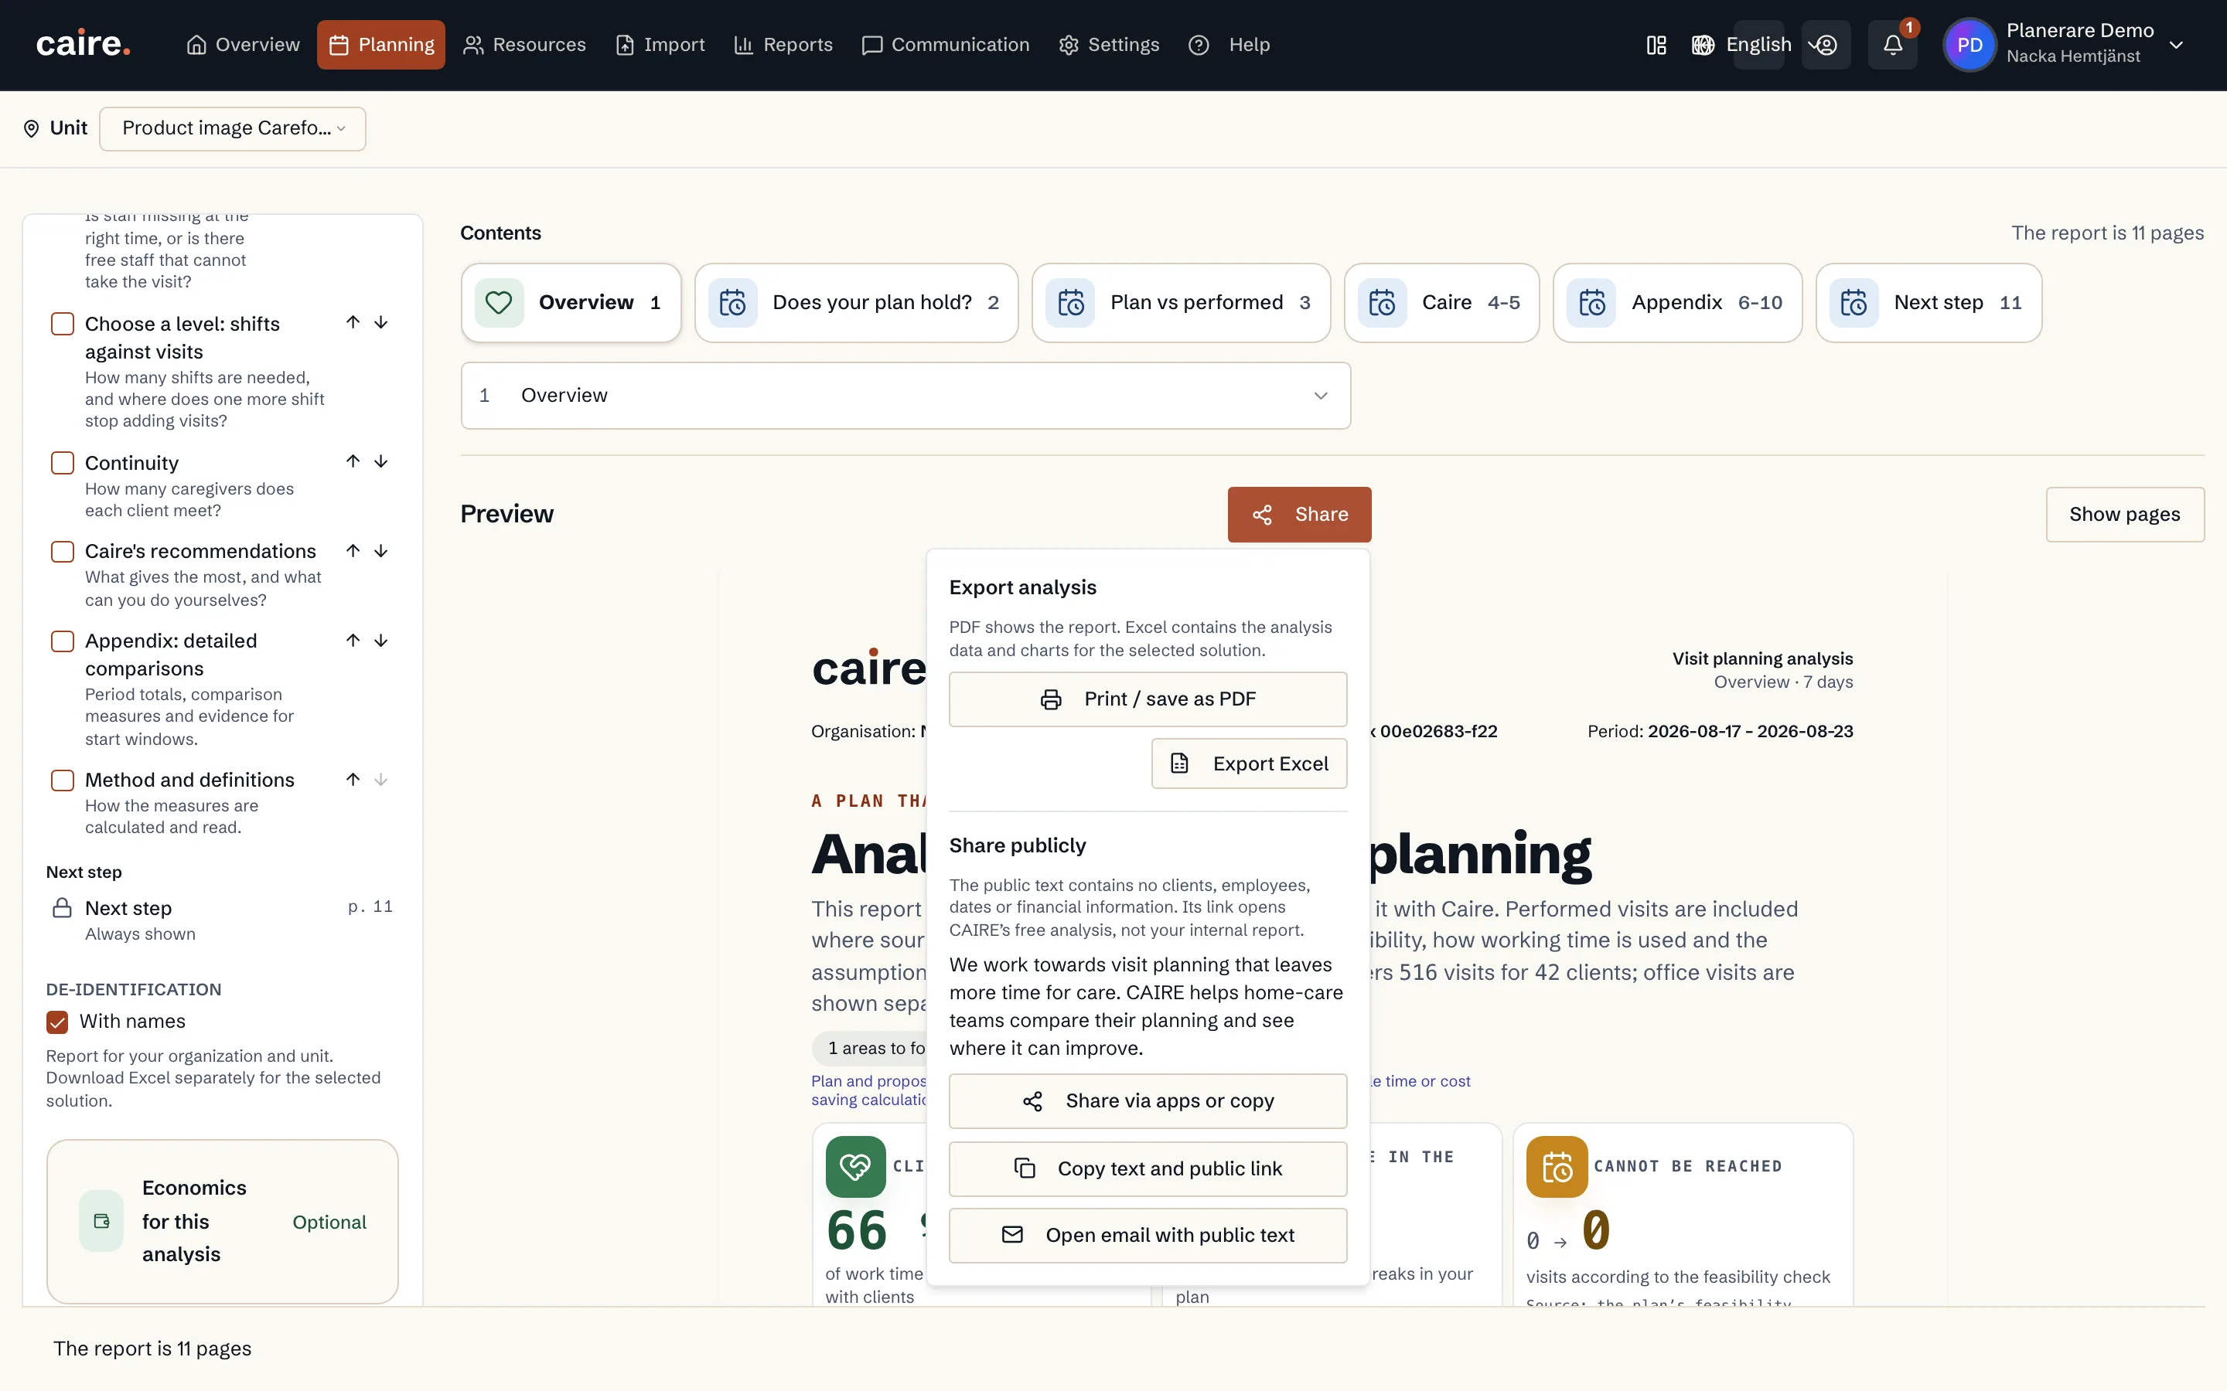Click Copy text and public link
This screenshot has height=1391, width=2227.
coord(1148,1168)
